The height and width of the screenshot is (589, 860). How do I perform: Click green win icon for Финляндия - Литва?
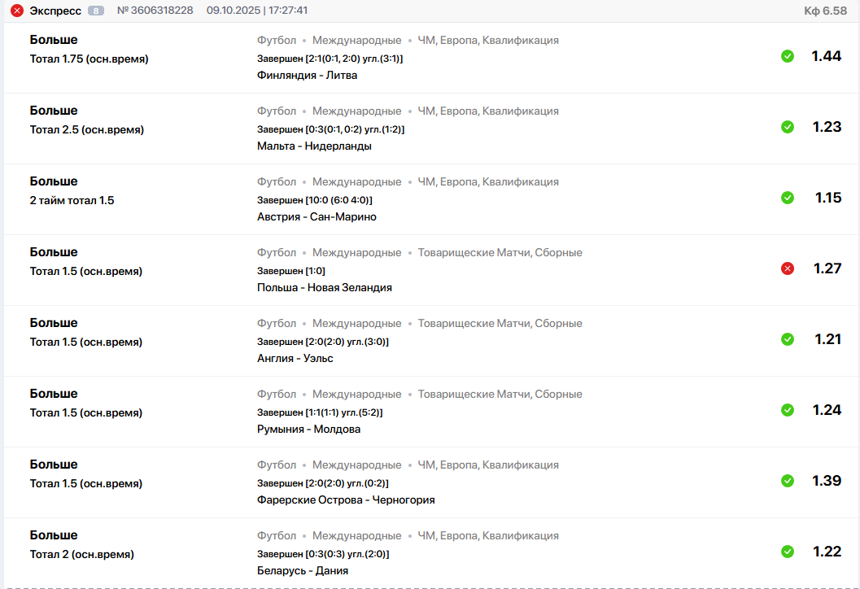coord(788,56)
